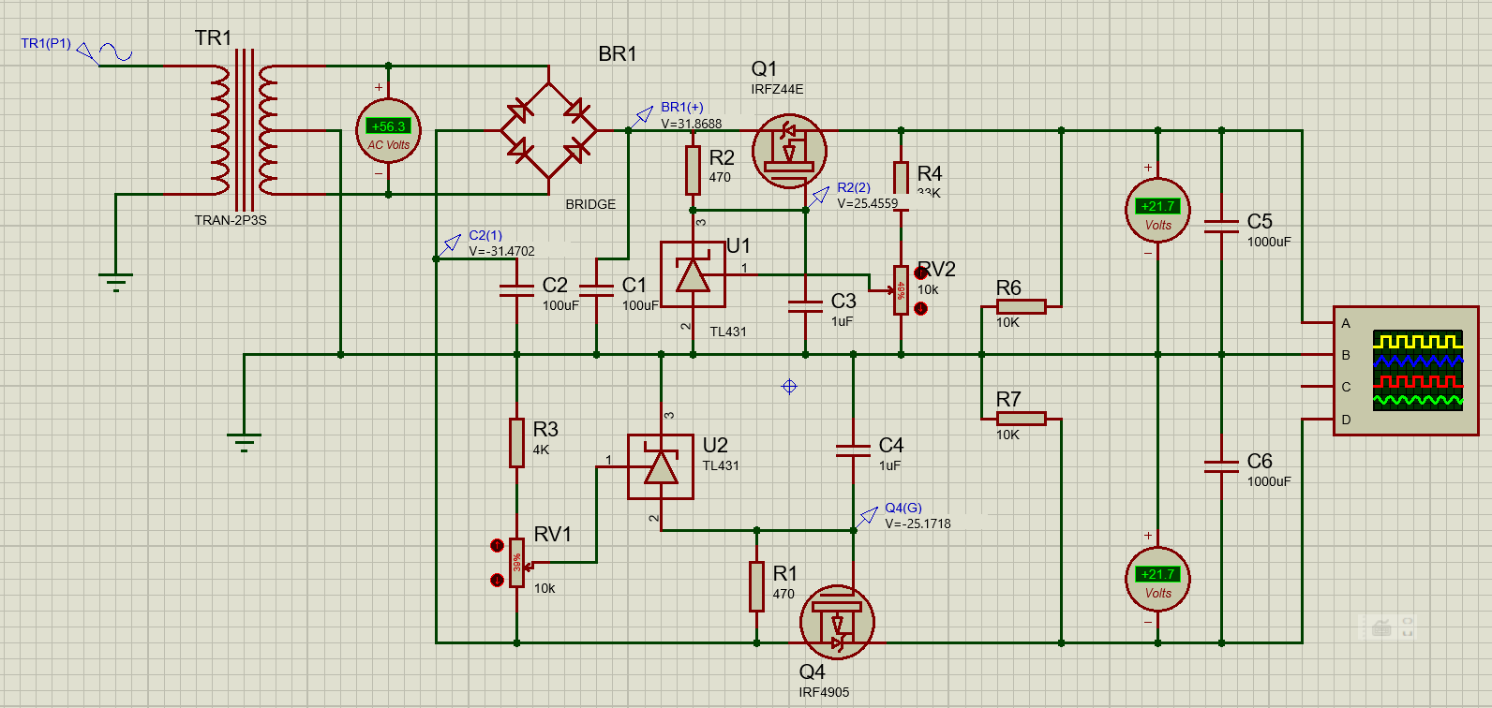Click the IRFZ44E part label
Image resolution: width=1492 pixels, height=708 pixels.
pyautogui.click(x=777, y=89)
